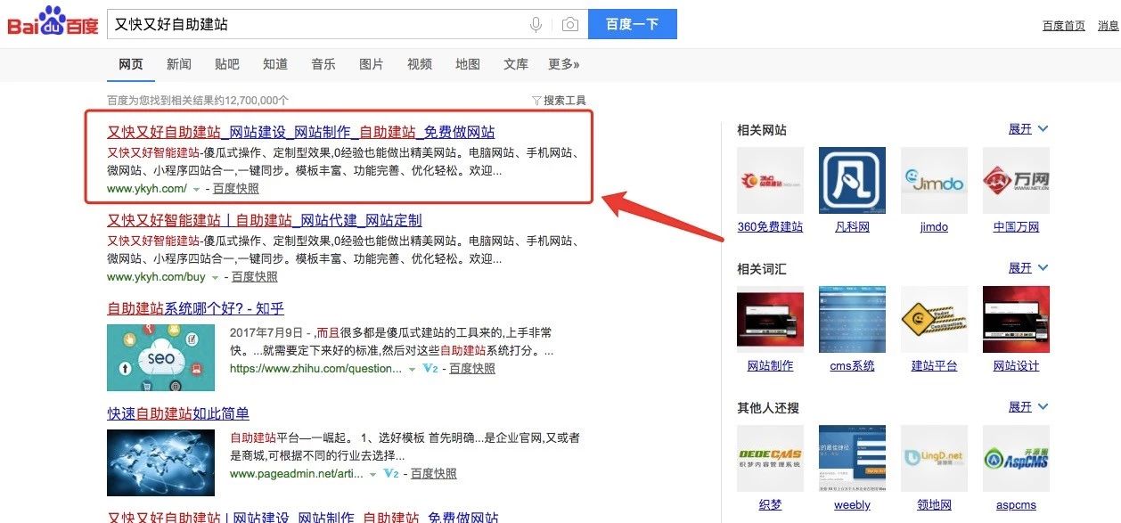Viewport: 1121px width, 523px height.
Task: Click the www.ykyh.com/ URL text
Action: [x=147, y=189]
